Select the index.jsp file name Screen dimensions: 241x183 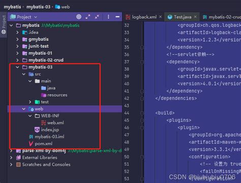point(50,130)
